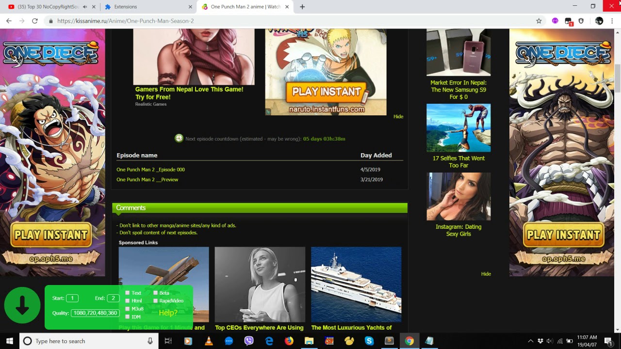Enable the RapidVideo checkbox
The width and height of the screenshot is (621, 349).
156,301
